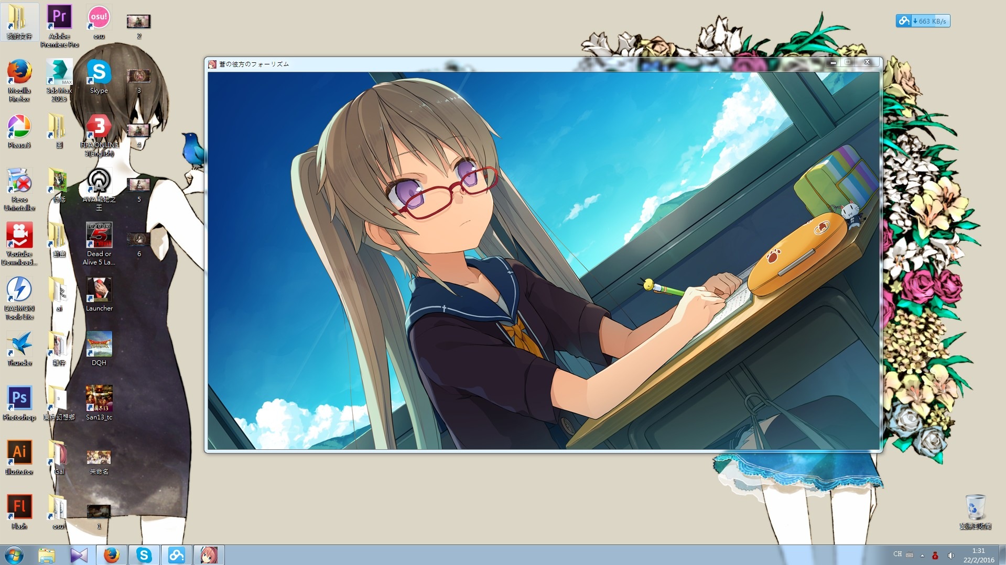Click the Skype desktop shortcut
1006x565 pixels.
click(x=99, y=73)
